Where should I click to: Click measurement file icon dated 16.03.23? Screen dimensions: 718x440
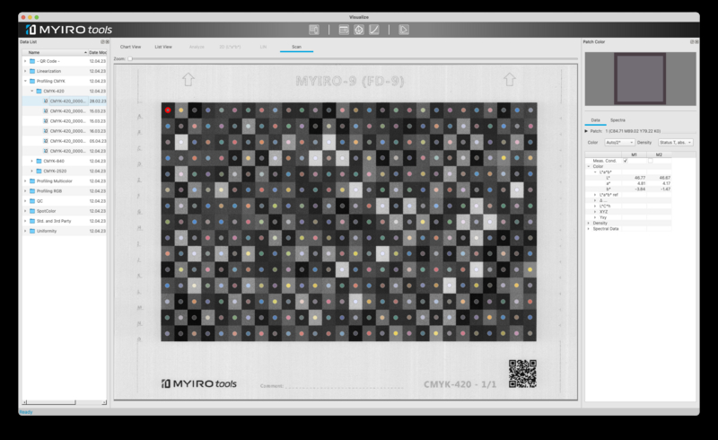[x=46, y=131]
